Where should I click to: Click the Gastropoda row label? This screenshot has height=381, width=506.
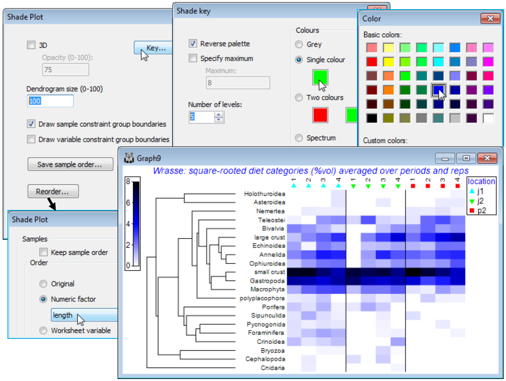point(267,281)
